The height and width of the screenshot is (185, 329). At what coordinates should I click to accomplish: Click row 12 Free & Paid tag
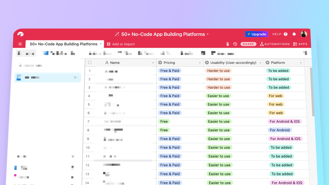pyautogui.click(x=170, y=165)
